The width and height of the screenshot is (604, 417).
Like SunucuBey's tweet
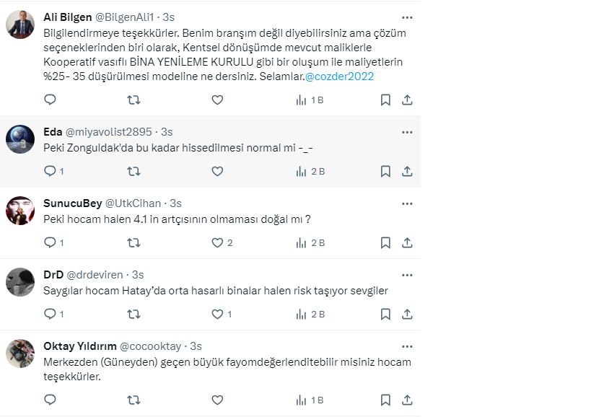tap(217, 243)
